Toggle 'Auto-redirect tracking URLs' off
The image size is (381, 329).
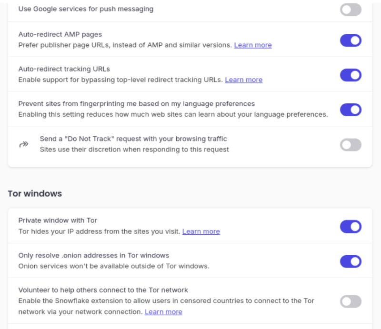click(351, 75)
